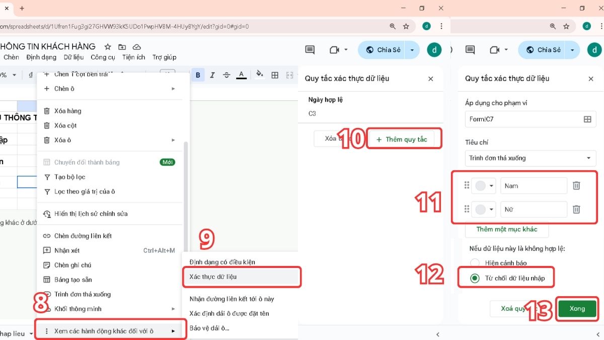Viewport: 604px width, 340px height.
Task: Expand Chia Sẻ dropdown arrow in Form!C7 window
Action: 572,50
